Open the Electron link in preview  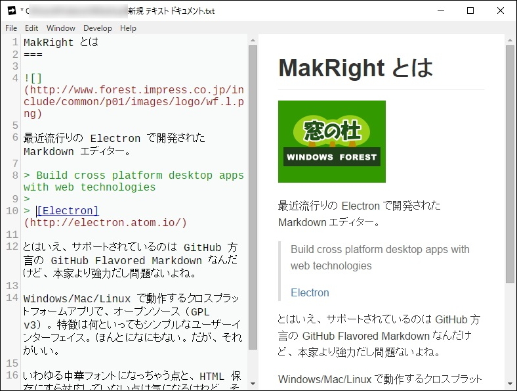310,292
